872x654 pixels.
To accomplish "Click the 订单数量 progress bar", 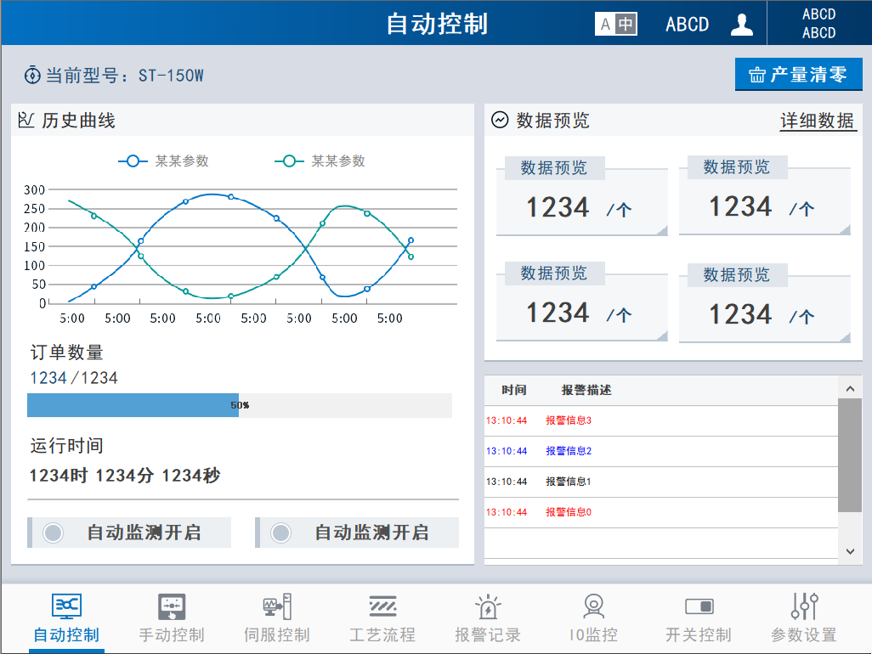I will pyautogui.click(x=239, y=405).
